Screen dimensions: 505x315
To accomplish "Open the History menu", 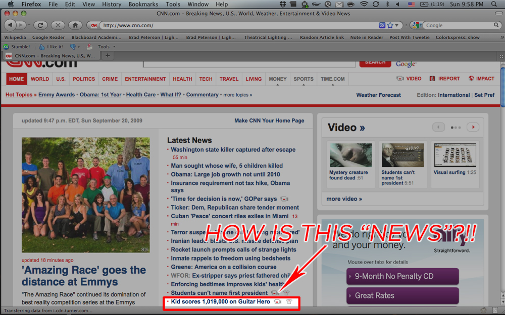I will (x=112, y=4).
